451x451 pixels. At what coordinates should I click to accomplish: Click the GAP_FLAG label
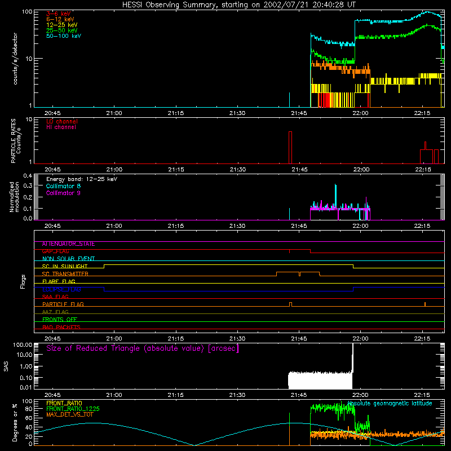click(x=55, y=251)
